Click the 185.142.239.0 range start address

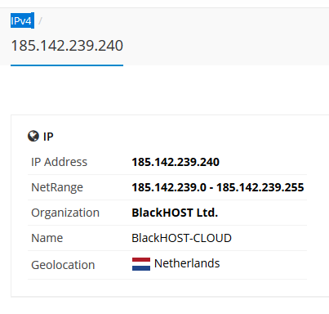click(x=169, y=187)
